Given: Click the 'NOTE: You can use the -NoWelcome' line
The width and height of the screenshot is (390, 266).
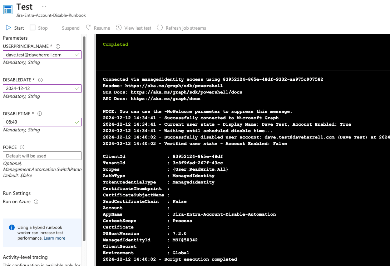Looking at the screenshot, I should coord(197,111).
